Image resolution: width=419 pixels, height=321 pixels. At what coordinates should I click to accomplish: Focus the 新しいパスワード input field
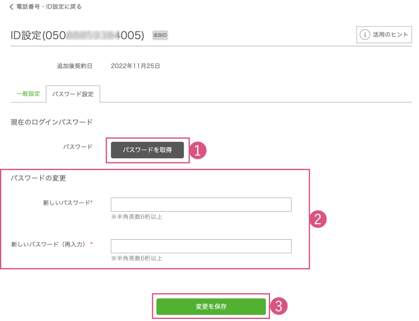coord(201,204)
